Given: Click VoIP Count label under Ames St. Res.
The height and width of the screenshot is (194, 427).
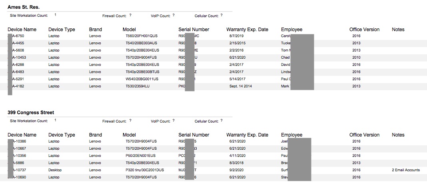Looking at the screenshot, I should [x=161, y=16].
